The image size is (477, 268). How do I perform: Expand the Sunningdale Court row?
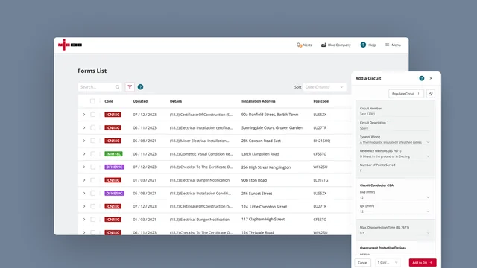coord(84,127)
